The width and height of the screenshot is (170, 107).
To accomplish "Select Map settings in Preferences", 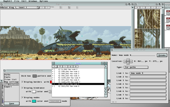I will pyautogui.click(x=12, y=82).
